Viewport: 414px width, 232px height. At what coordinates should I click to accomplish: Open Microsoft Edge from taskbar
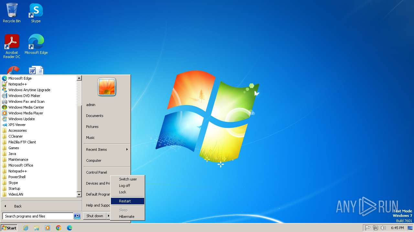(x=70, y=228)
